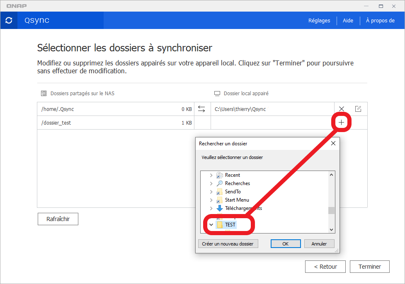Remove the paired Qsync folder with the X icon
The image size is (405, 284).
342,109
